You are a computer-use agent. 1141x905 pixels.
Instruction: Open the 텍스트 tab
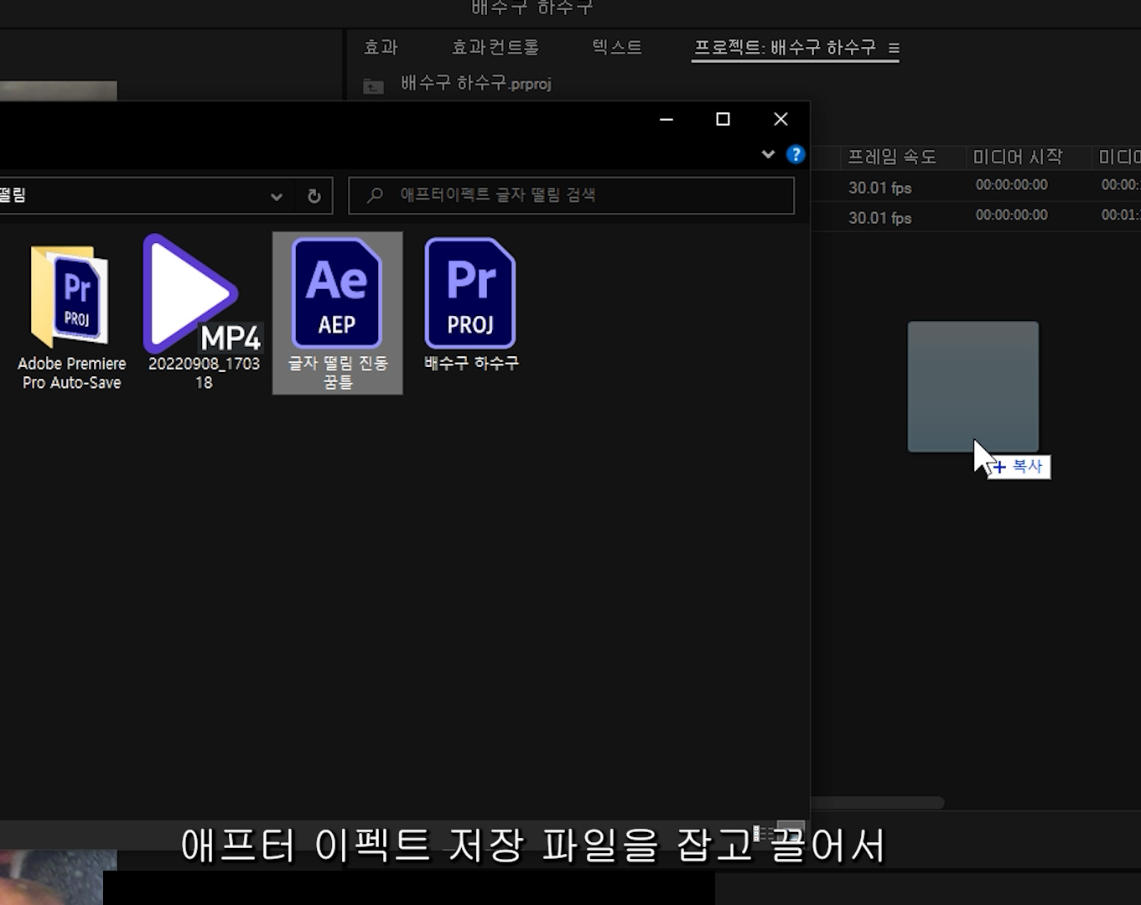[x=617, y=48]
